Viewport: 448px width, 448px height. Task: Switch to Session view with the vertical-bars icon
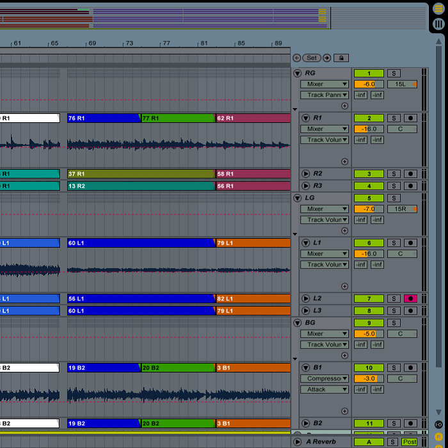point(438,24)
